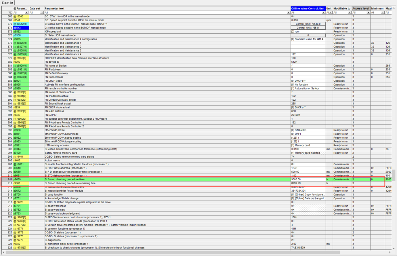Click the Control_Unit : r8540.0 interconnection button

[x=308, y=24]
